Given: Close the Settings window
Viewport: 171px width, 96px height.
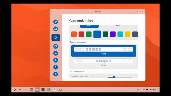Looking at the screenshot, I should [143, 11].
